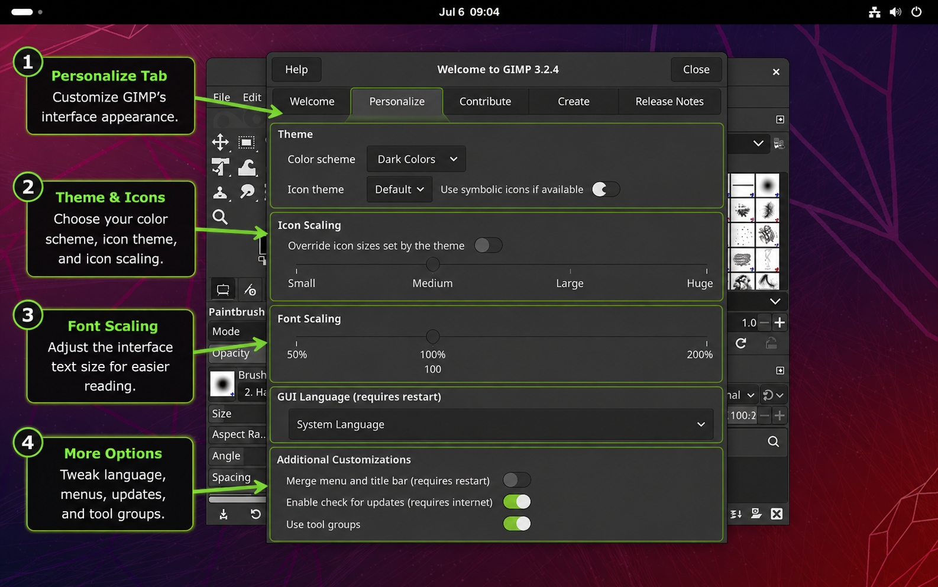Open the brush tag filter dropdown in right dock
The image size is (938, 587).
coord(749,143)
